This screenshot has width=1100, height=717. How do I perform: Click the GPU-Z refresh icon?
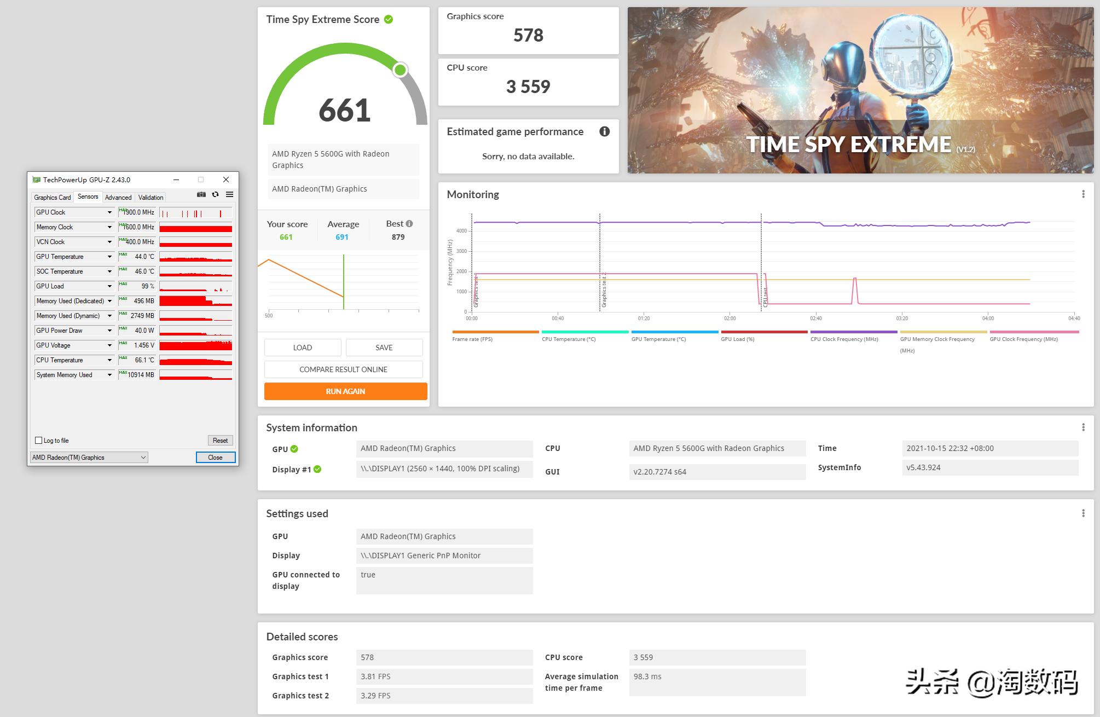click(216, 195)
